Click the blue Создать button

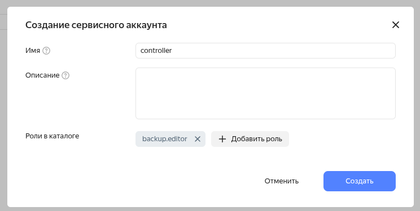359,181
